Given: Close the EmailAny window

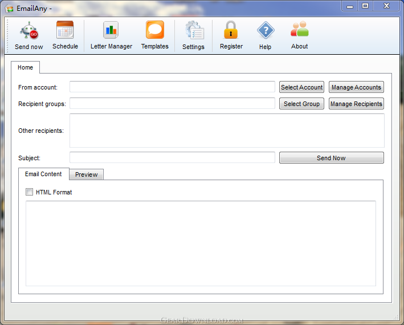Looking at the screenshot, I should (386, 6).
